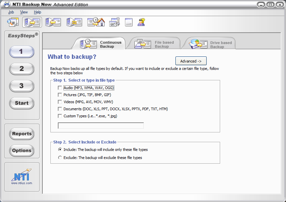Click the 'Step 1. Select or type in file type' label
Viewport: 286px width, 202px height.
pyautogui.click(x=84, y=80)
